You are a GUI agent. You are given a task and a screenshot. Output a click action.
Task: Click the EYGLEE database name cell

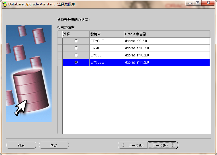[x=107, y=62]
